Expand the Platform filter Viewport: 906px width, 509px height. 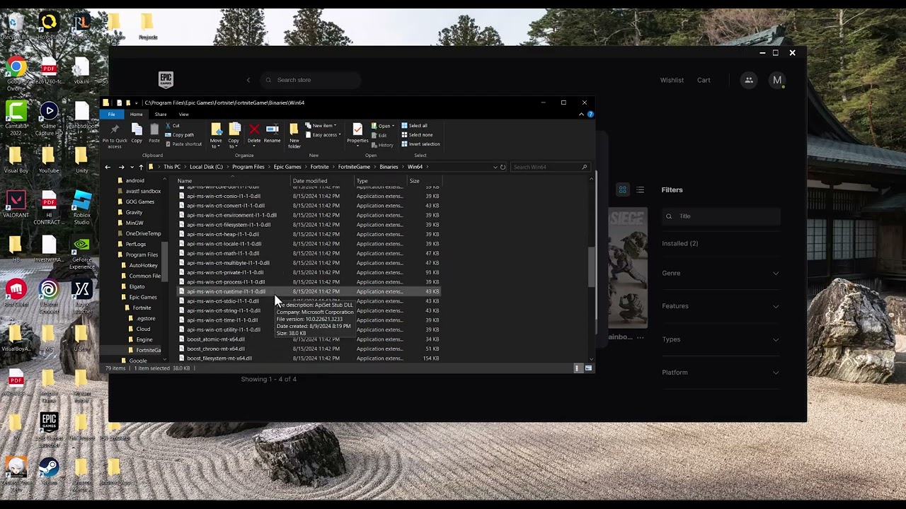point(721,373)
